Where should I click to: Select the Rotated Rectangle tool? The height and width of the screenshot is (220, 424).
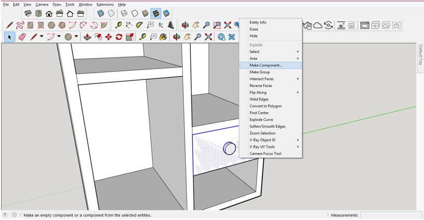(41, 25)
